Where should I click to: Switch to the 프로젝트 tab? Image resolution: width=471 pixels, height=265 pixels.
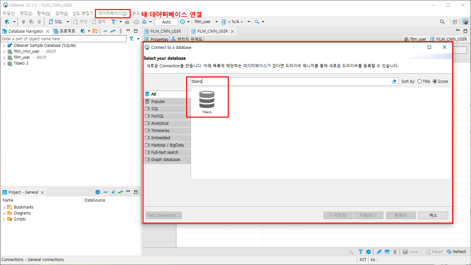[x=64, y=31]
